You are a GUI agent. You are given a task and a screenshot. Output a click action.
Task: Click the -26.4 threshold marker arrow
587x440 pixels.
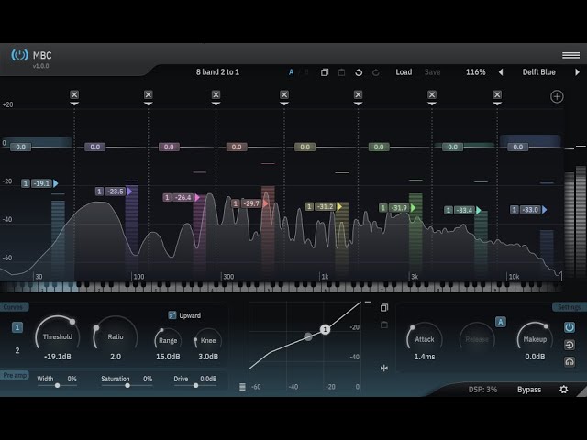[x=197, y=198]
